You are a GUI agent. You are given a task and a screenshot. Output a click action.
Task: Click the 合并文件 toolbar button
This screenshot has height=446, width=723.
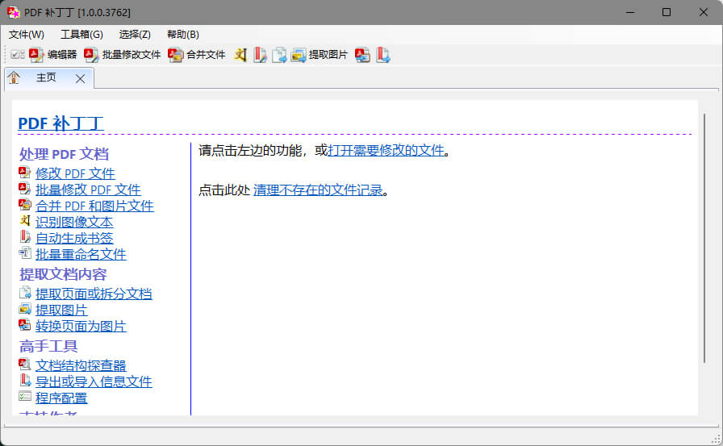196,55
